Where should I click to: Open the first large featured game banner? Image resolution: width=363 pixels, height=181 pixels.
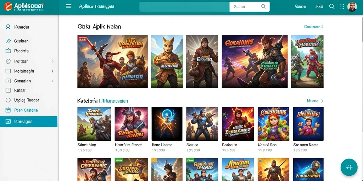click(112, 62)
